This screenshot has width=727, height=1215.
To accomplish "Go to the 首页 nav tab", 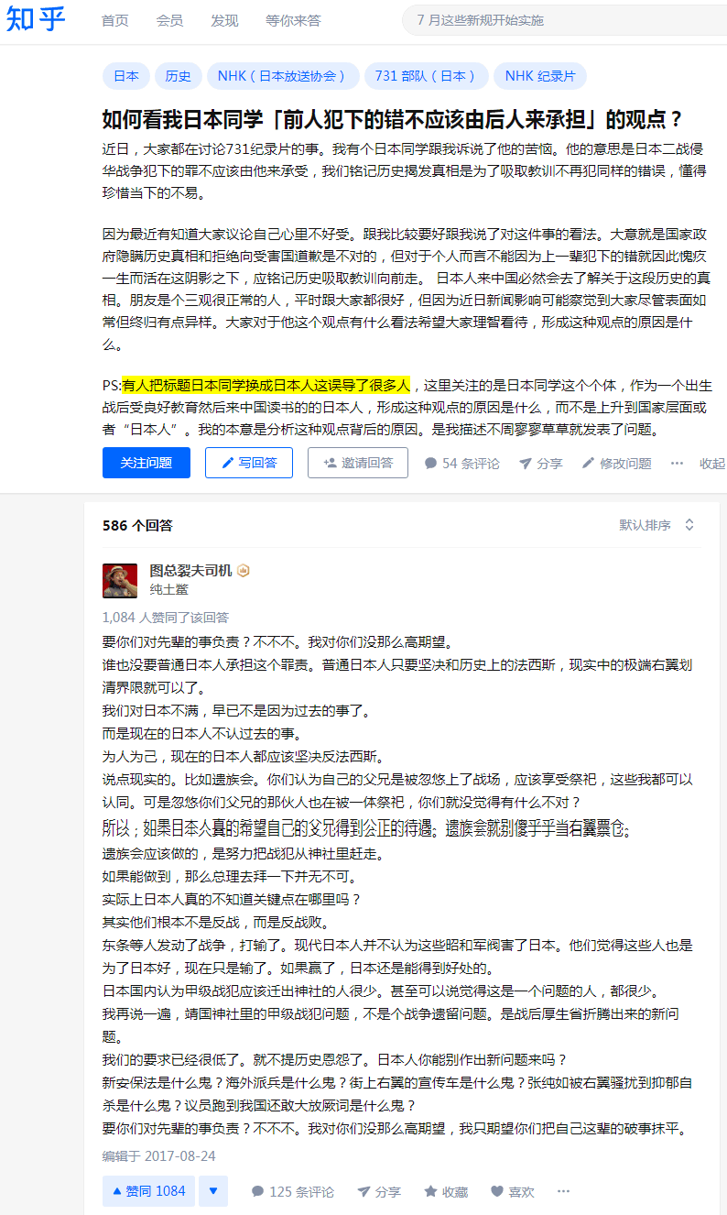I will coord(114,20).
